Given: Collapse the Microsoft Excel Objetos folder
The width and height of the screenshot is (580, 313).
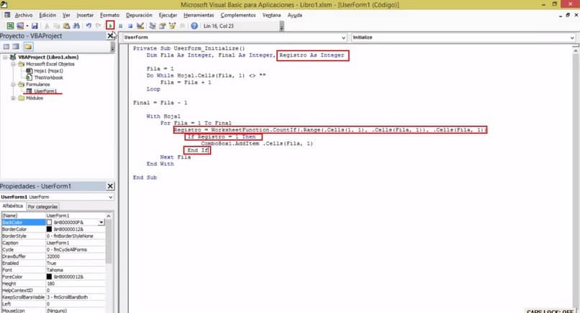Looking at the screenshot, I should 14,64.
